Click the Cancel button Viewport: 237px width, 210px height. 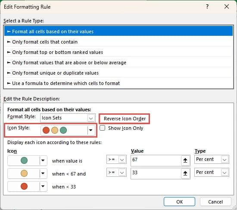pyautogui.click(x=215, y=202)
